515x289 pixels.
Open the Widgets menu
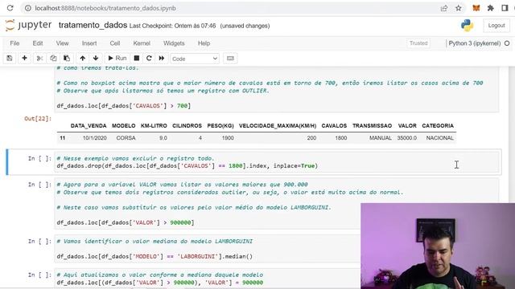click(x=174, y=43)
